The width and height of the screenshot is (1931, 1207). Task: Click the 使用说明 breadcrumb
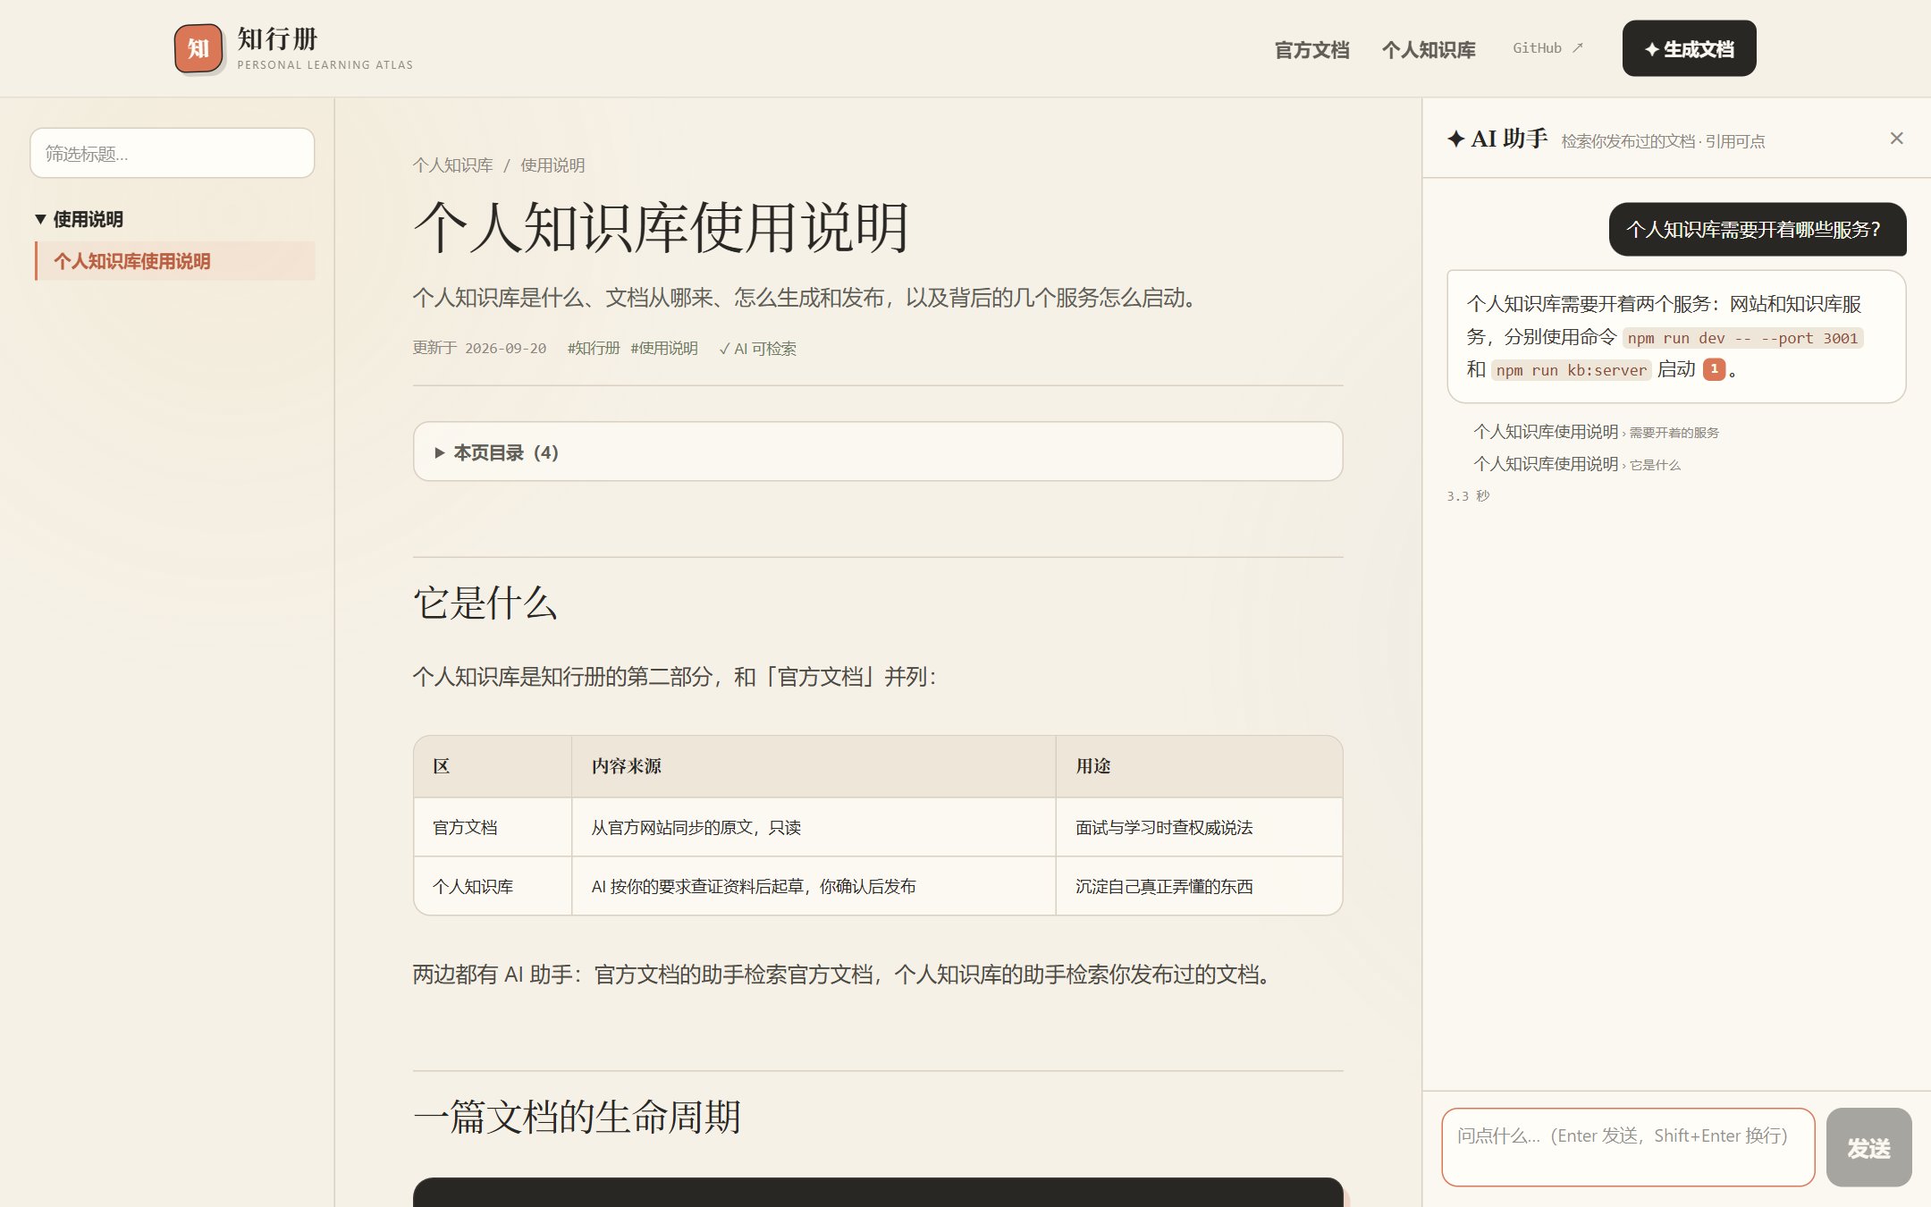click(x=552, y=165)
